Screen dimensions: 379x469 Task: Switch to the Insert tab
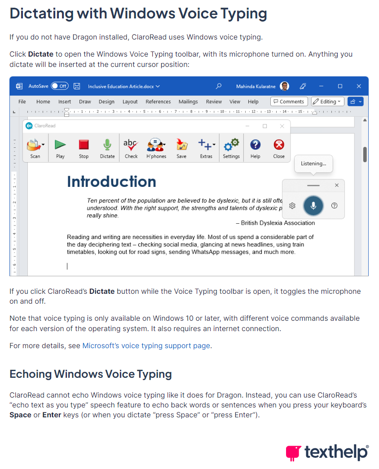65,102
